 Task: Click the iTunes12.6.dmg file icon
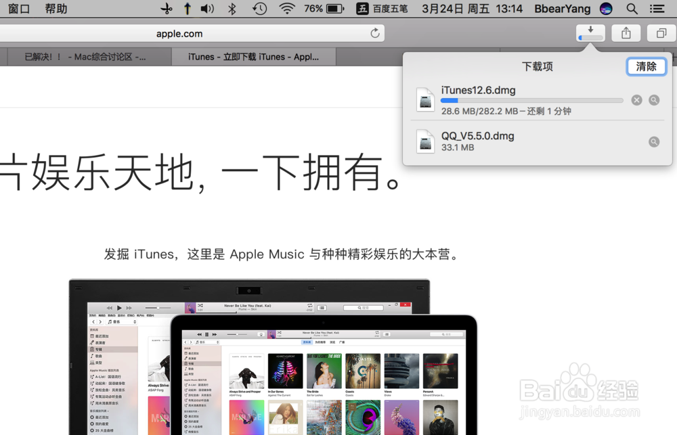click(x=425, y=99)
